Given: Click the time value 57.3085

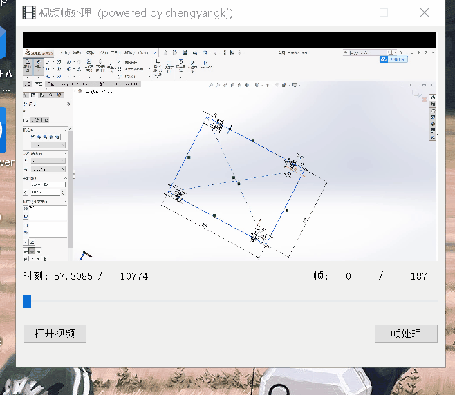Looking at the screenshot, I should (x=73, y=276).
